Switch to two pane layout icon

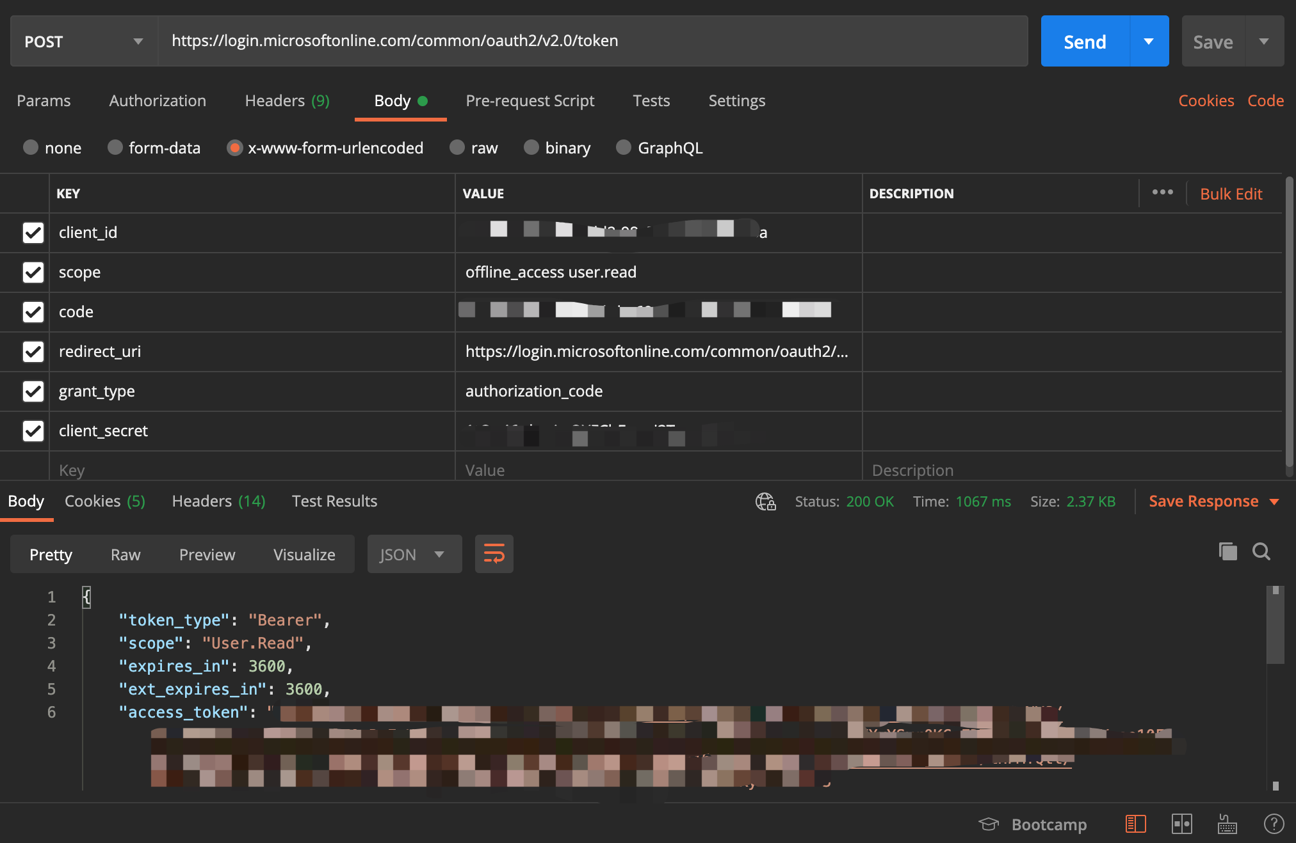click(1181, 824)
